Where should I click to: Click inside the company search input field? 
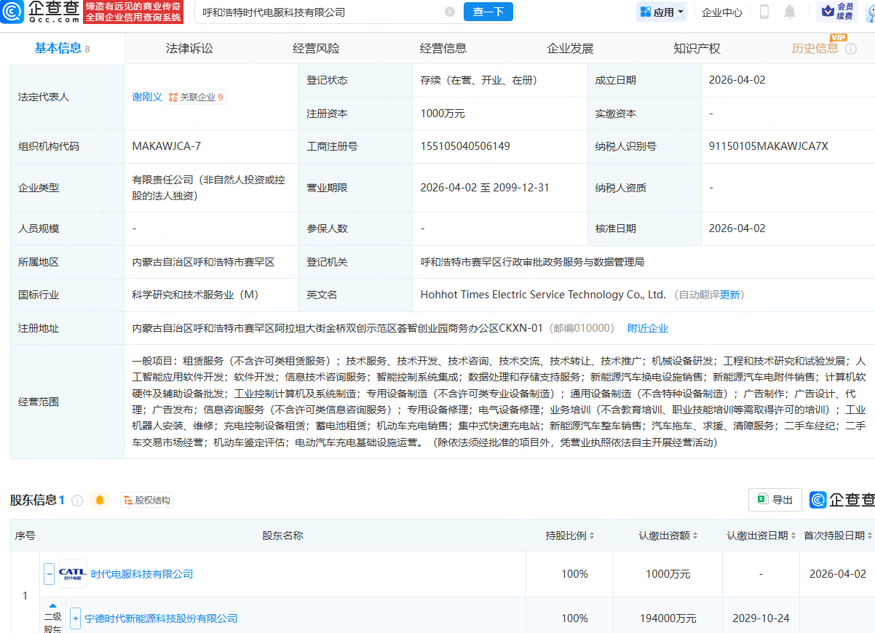tap(313, 12)
